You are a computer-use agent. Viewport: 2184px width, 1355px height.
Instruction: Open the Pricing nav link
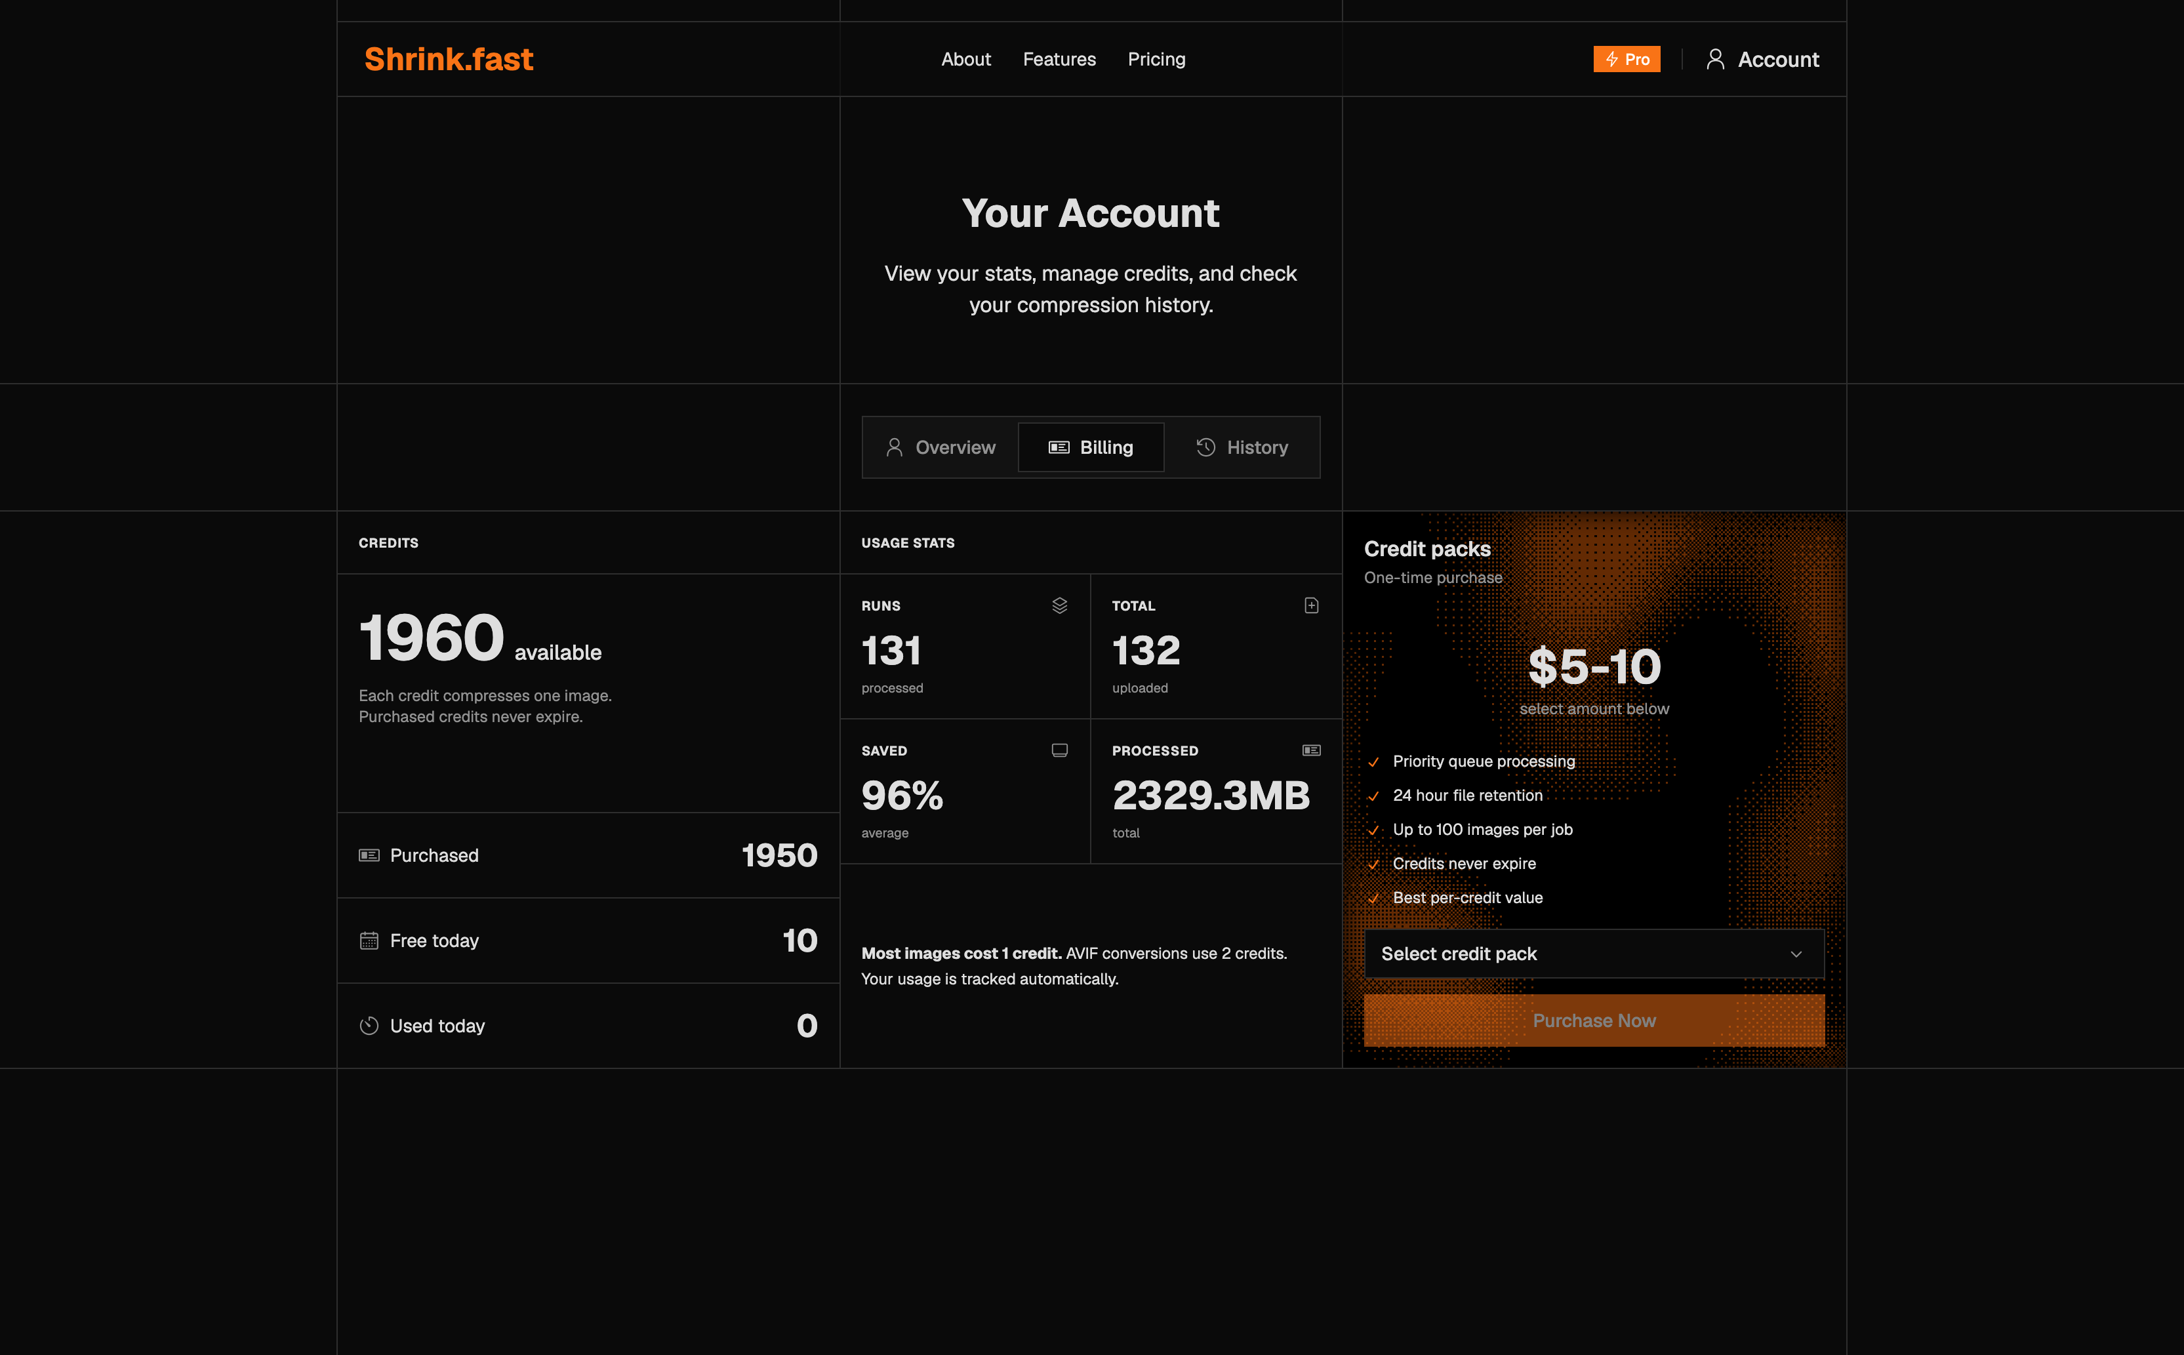coord(1156,59)
